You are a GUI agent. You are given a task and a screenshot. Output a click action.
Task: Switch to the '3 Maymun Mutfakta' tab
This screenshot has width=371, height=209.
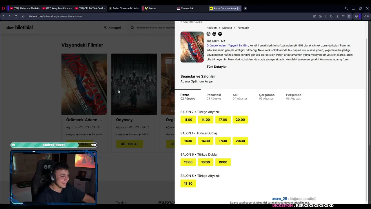point(24,8)
